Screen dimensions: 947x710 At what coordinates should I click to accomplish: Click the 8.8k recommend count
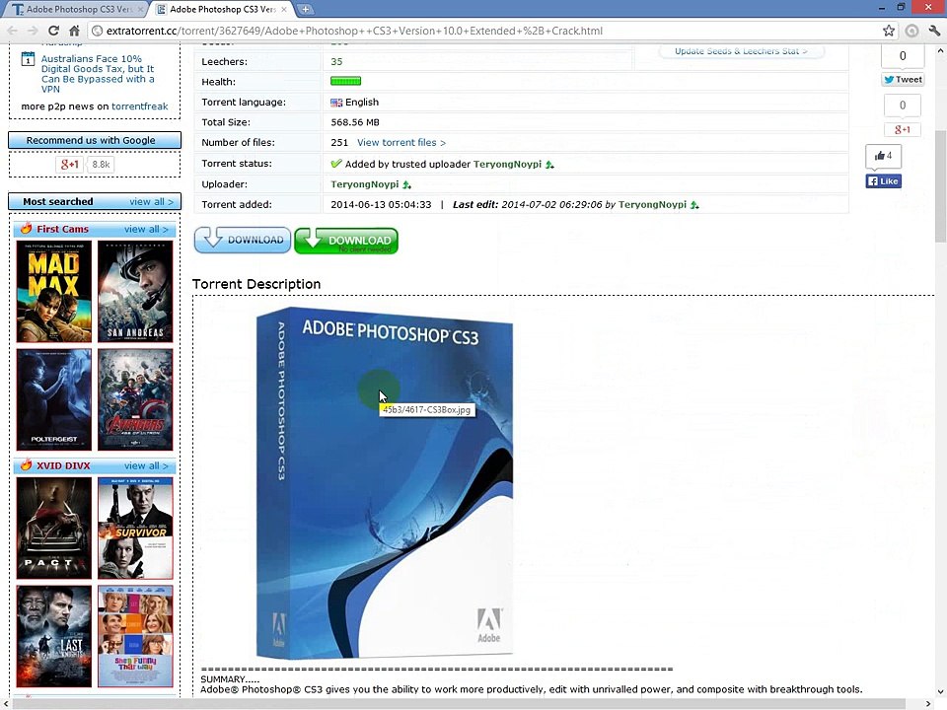101,165
